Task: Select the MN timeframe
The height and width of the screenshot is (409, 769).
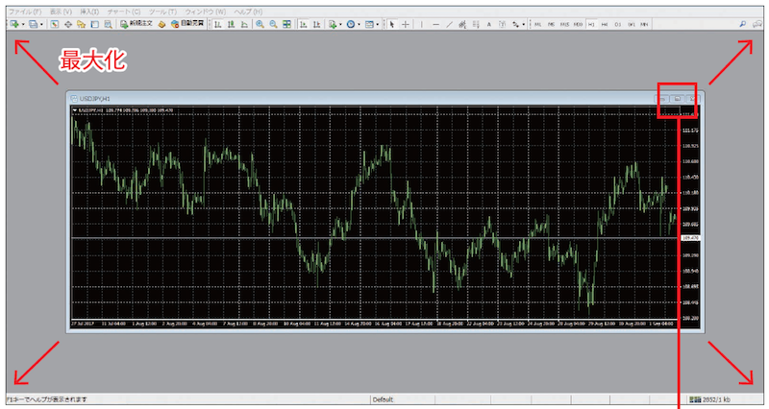Action: pyautogui.click(x=644, y=24)
